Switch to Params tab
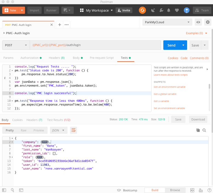Screen dimensions: 213x193 (x=8, y=58)
